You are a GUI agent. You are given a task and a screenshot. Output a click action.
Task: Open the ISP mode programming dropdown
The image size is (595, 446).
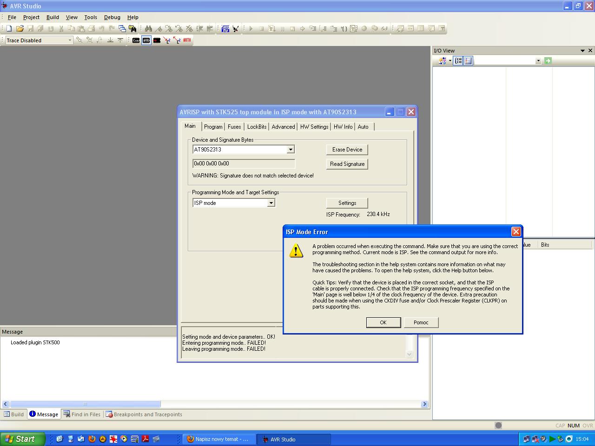pyautogui.click(x=271, y=203)
